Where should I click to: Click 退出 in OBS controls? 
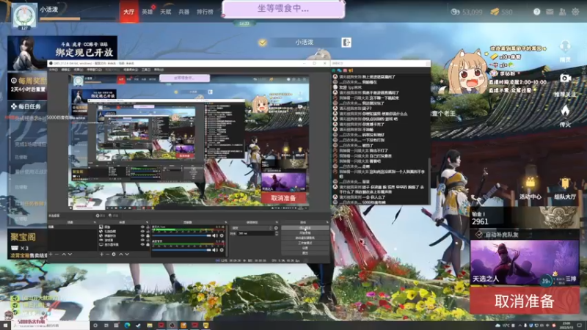(x=305, y=253)
